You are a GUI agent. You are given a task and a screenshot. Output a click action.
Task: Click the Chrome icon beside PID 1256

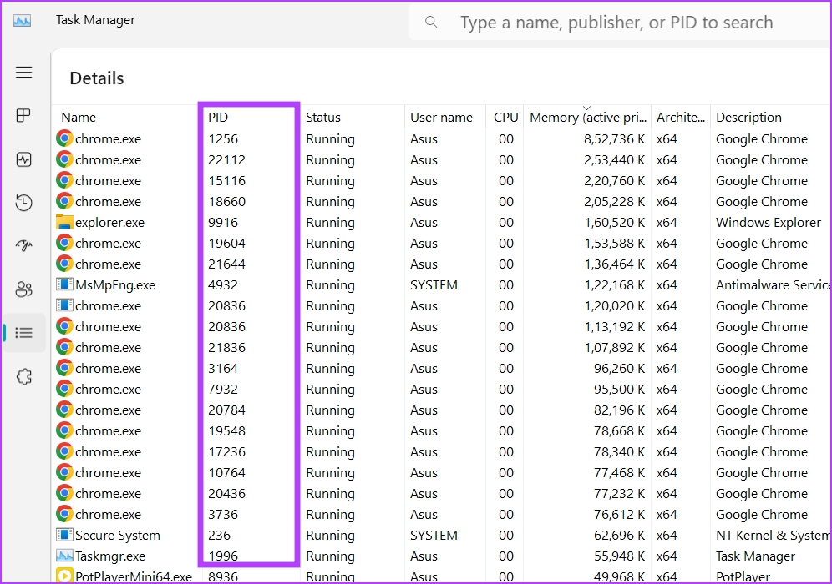pyautogui.click(x=64, y=138)
